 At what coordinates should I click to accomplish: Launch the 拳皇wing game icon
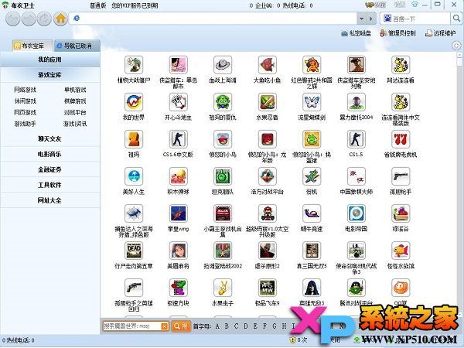click(178, 213)
